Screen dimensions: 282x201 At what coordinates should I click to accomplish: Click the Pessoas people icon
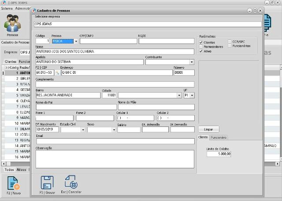tap(12, 23)
